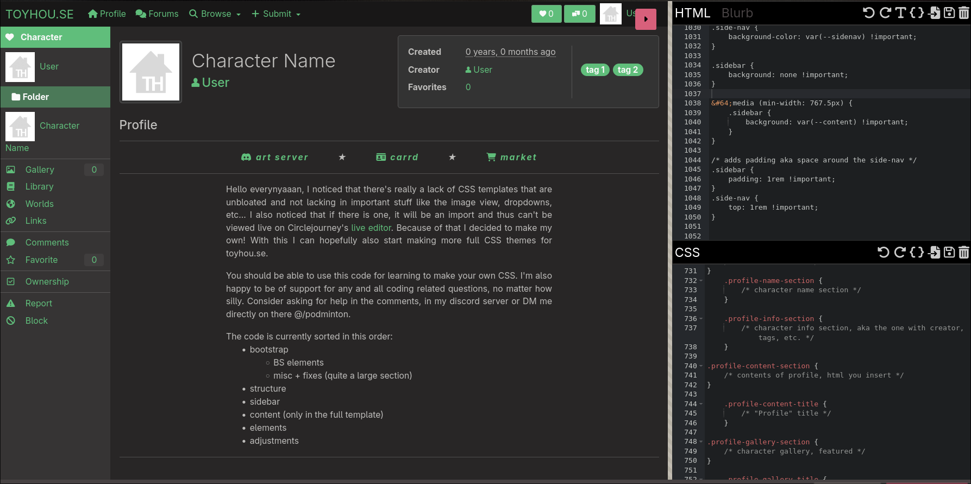Open Gallery in the character sidebar
The height and width of the screenshot is (484, 971).
point(40,169)
